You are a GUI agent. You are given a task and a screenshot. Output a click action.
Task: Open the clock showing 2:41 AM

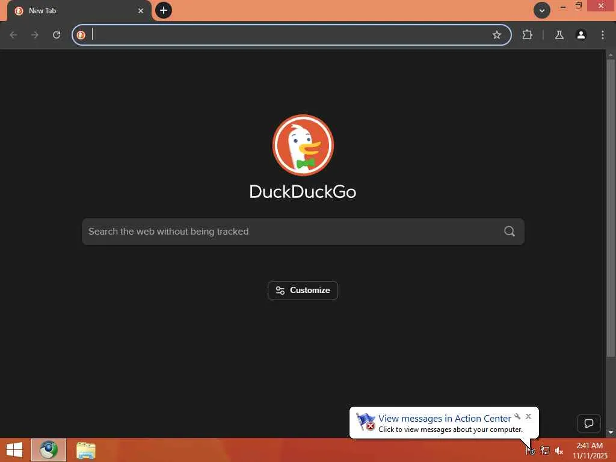590,451
